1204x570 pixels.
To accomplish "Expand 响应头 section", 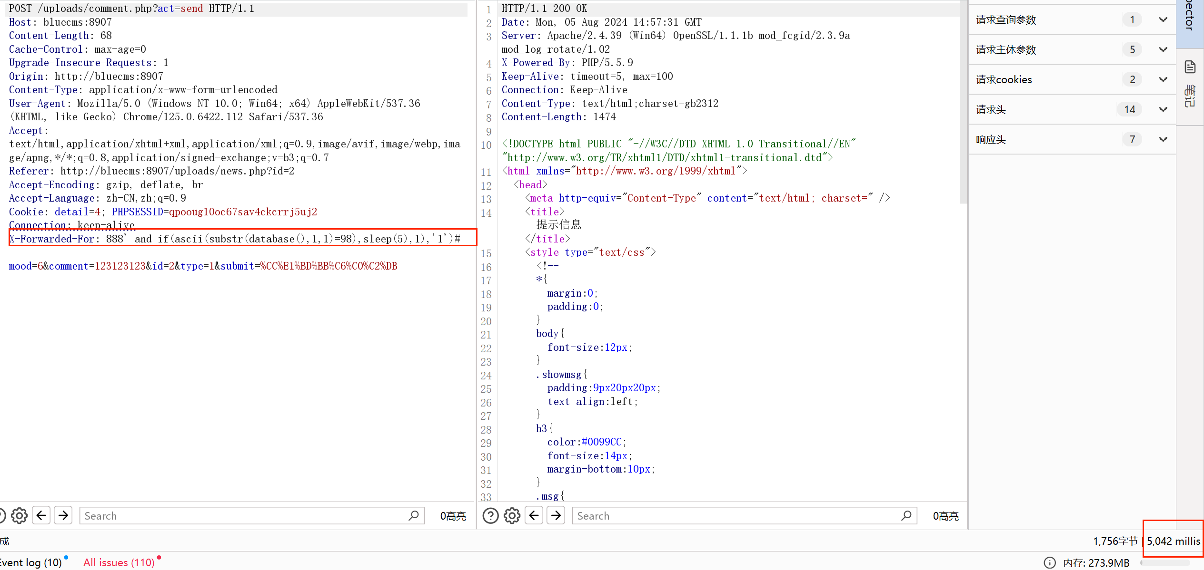I will 1163,139.
